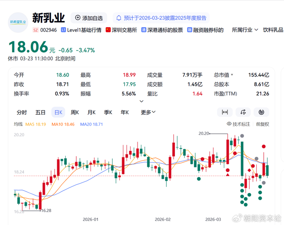Click the 总市值 value 155.44亿

pyautogui.click(x=259, y=75)
